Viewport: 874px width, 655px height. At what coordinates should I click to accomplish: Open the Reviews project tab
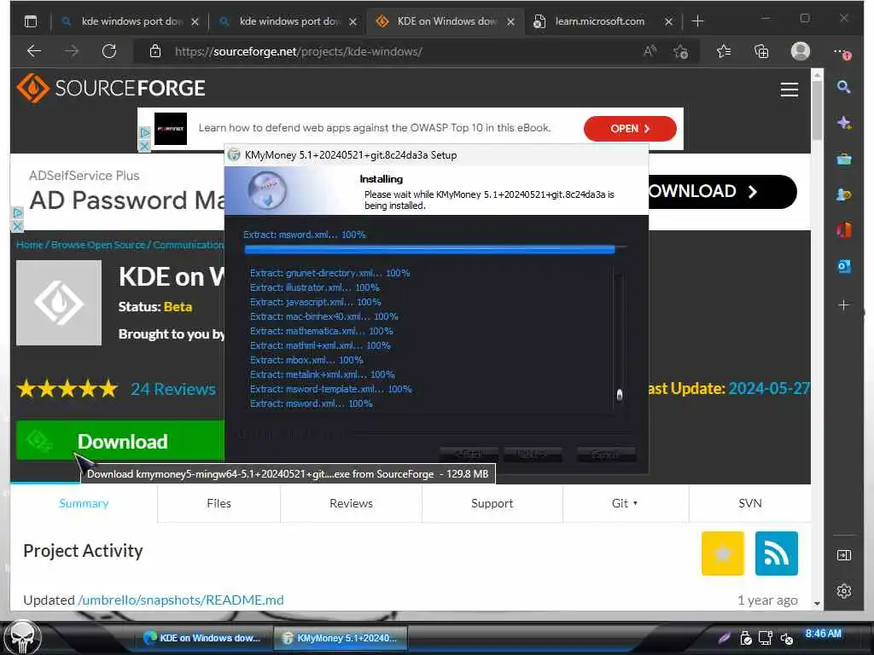pos(351,503)
